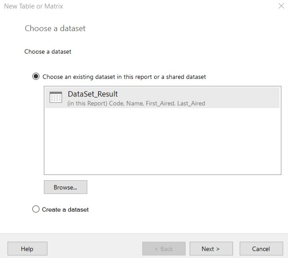Viewport: 288px width, 258px height.
Task: Click empty space in the dataset list box
Action: (x=162, y=142)
